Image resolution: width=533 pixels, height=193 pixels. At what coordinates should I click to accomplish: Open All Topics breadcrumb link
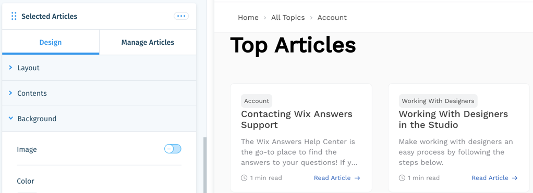tap(288, 18)
